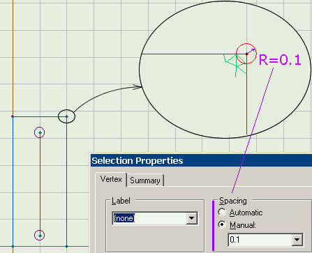Viewport: 312px width, 253px height.
Task: Select the bottom-right vertex of the rectangle
Action: pyautogui.click(x=67, y=246)
